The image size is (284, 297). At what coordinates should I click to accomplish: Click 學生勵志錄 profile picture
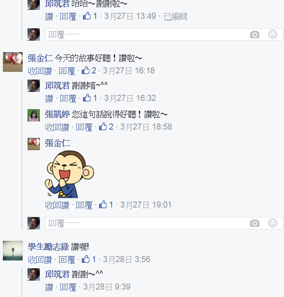[x=13, y=251]
